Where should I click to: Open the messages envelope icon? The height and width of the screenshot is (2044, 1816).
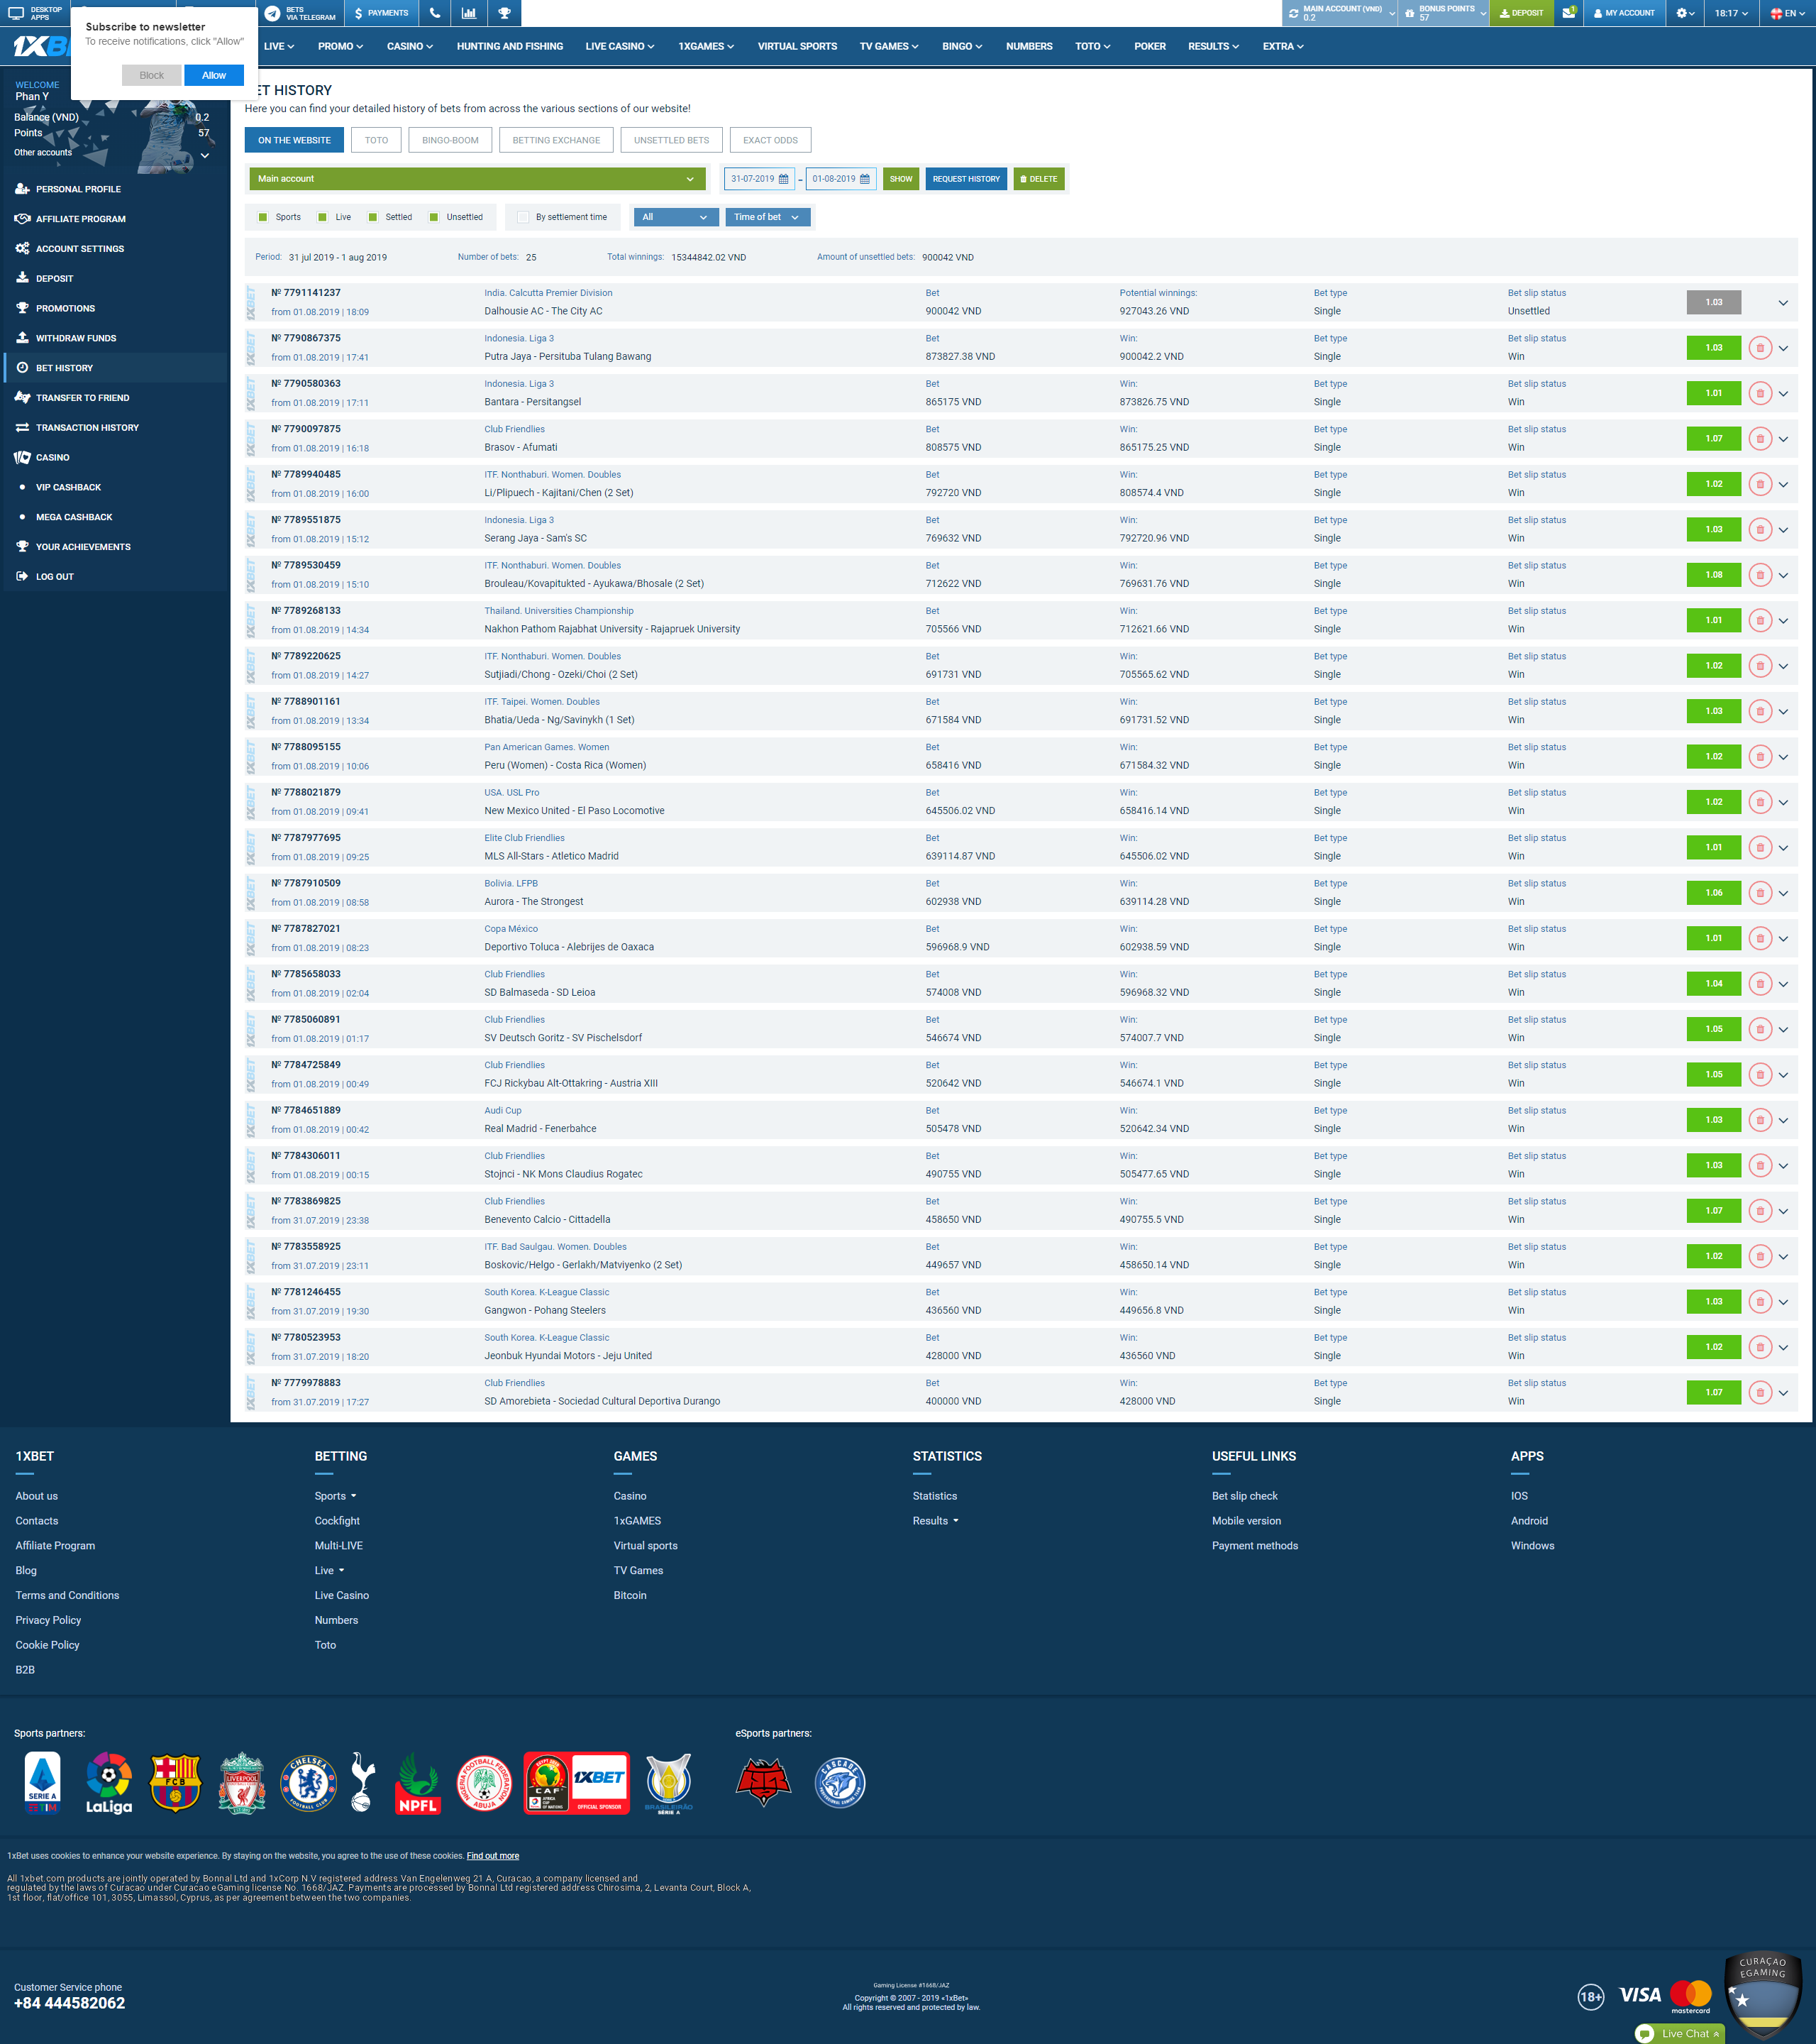tap(1568, 13)
